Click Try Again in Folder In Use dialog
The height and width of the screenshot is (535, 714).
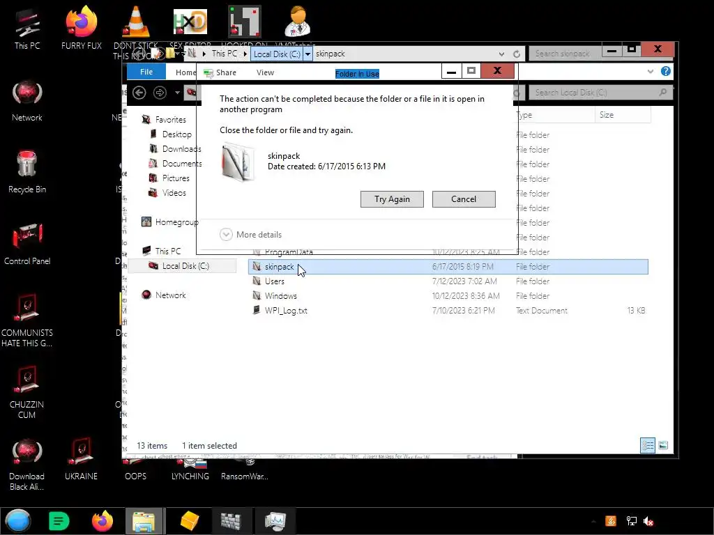tap(392, 199)
